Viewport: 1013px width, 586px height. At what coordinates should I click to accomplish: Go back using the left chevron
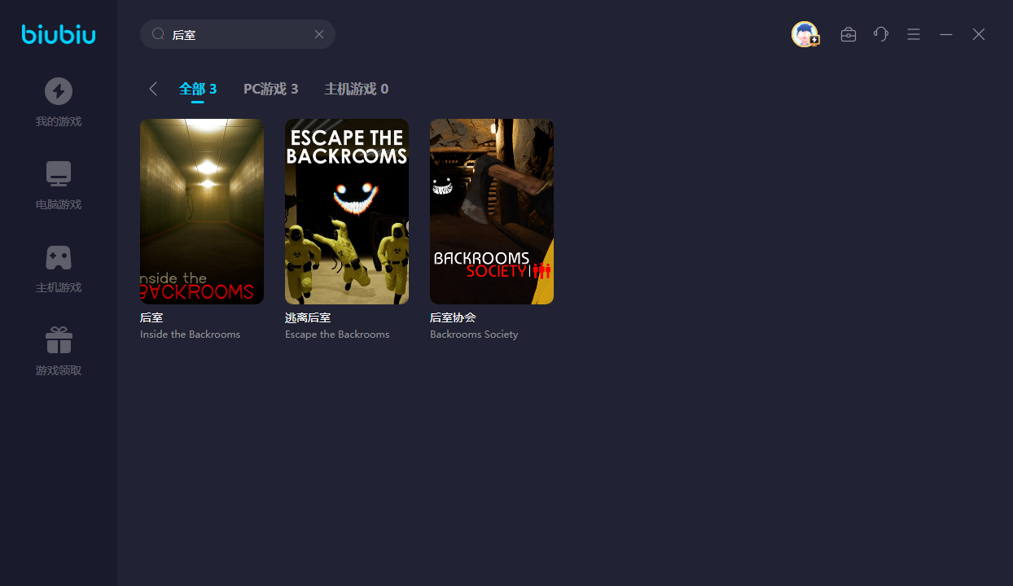[x=153, y=89]
